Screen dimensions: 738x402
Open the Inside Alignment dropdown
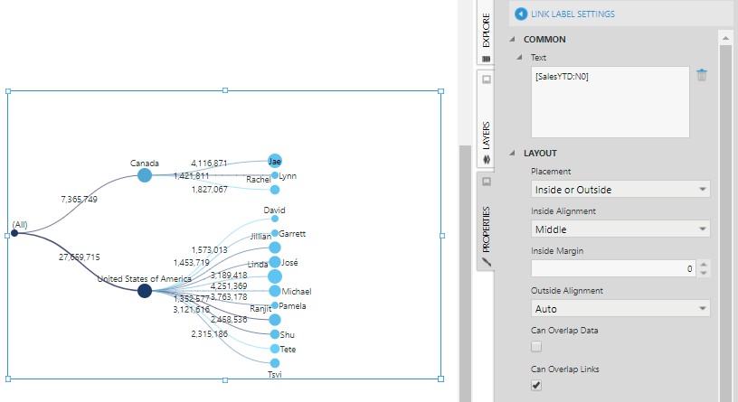tap(620, 229)
